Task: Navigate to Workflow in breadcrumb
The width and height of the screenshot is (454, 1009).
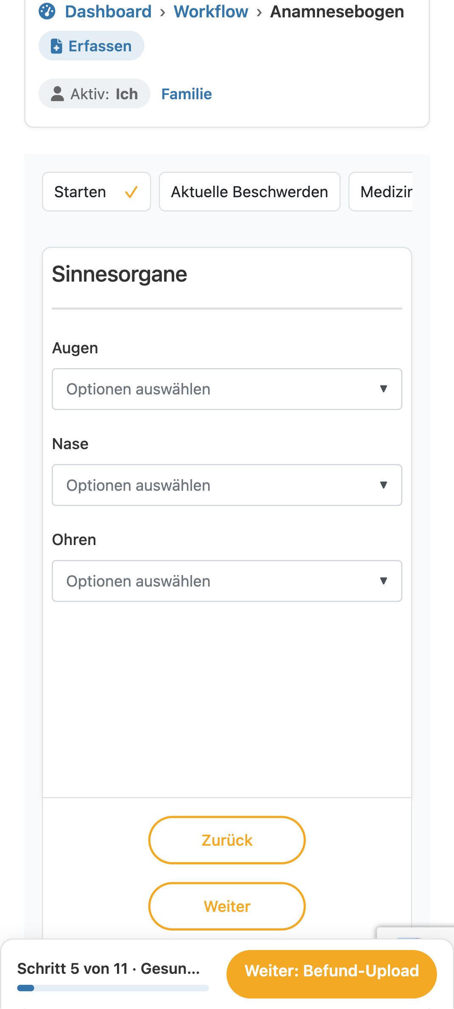Action: 211,11
